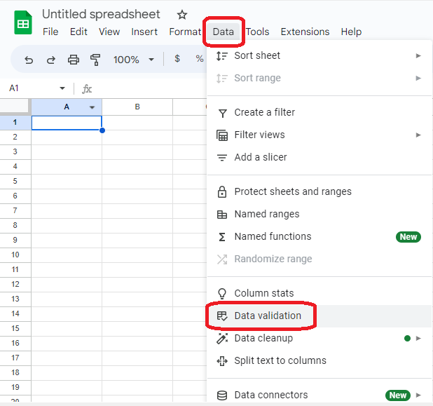Expand Data cleanup submenu arrow

point(418,338)
